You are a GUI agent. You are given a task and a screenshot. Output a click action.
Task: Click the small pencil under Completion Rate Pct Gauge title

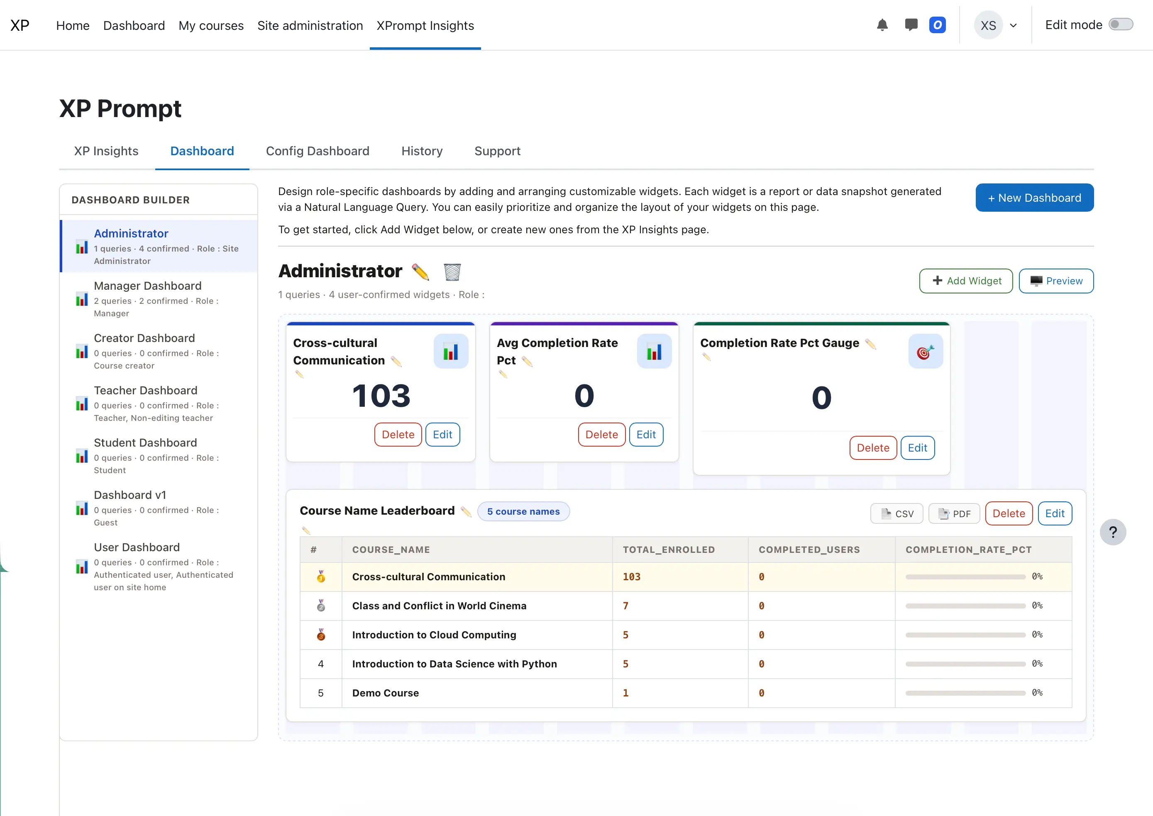pyautogui.click(x=706, y=357)
